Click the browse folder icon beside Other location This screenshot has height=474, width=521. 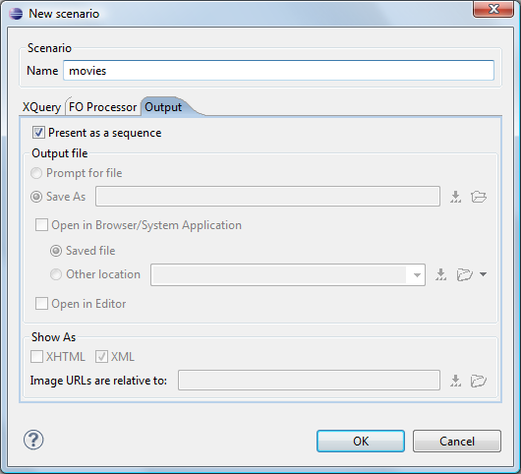465,274
